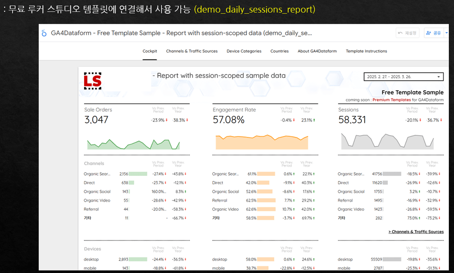Click the LS logo image
The height and width of the screenshot is (273, 454).
point(93,81)
